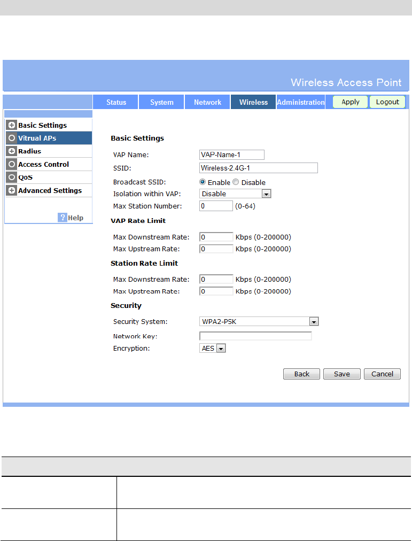The image size is (412, 541).
Task: Focus the Max Station Number field
Action: (x=216, y=206)
